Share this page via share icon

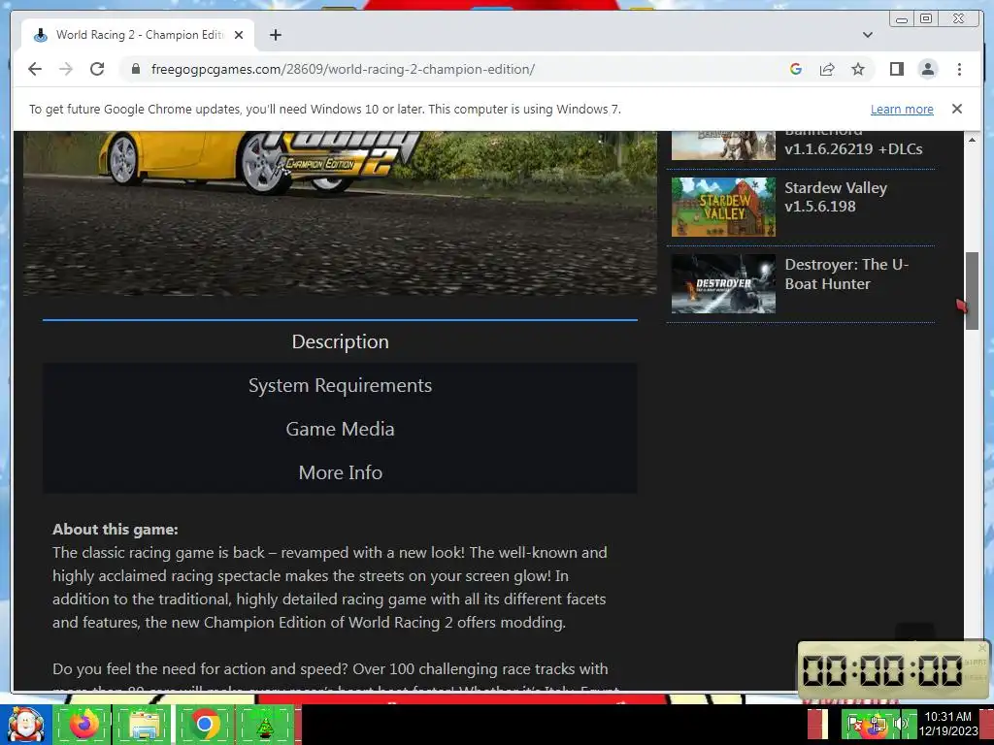point(827,69)
